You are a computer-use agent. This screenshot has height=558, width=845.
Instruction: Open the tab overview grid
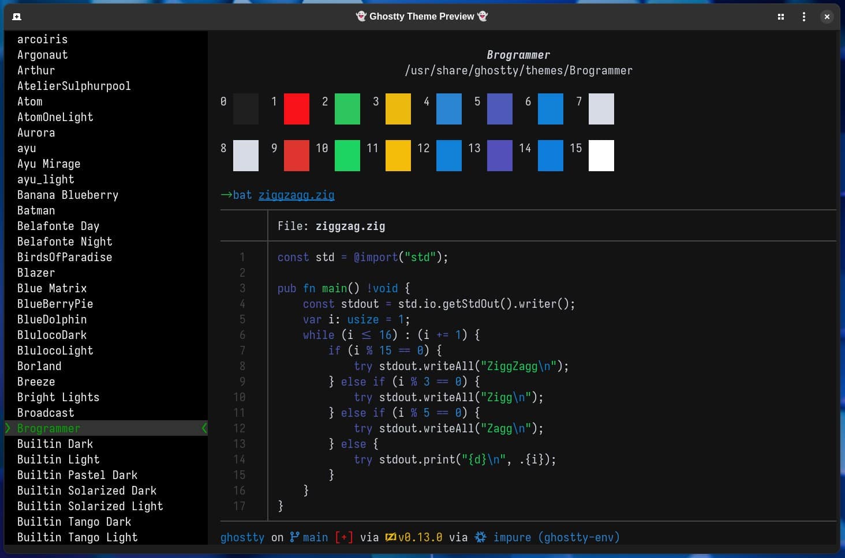780,17
